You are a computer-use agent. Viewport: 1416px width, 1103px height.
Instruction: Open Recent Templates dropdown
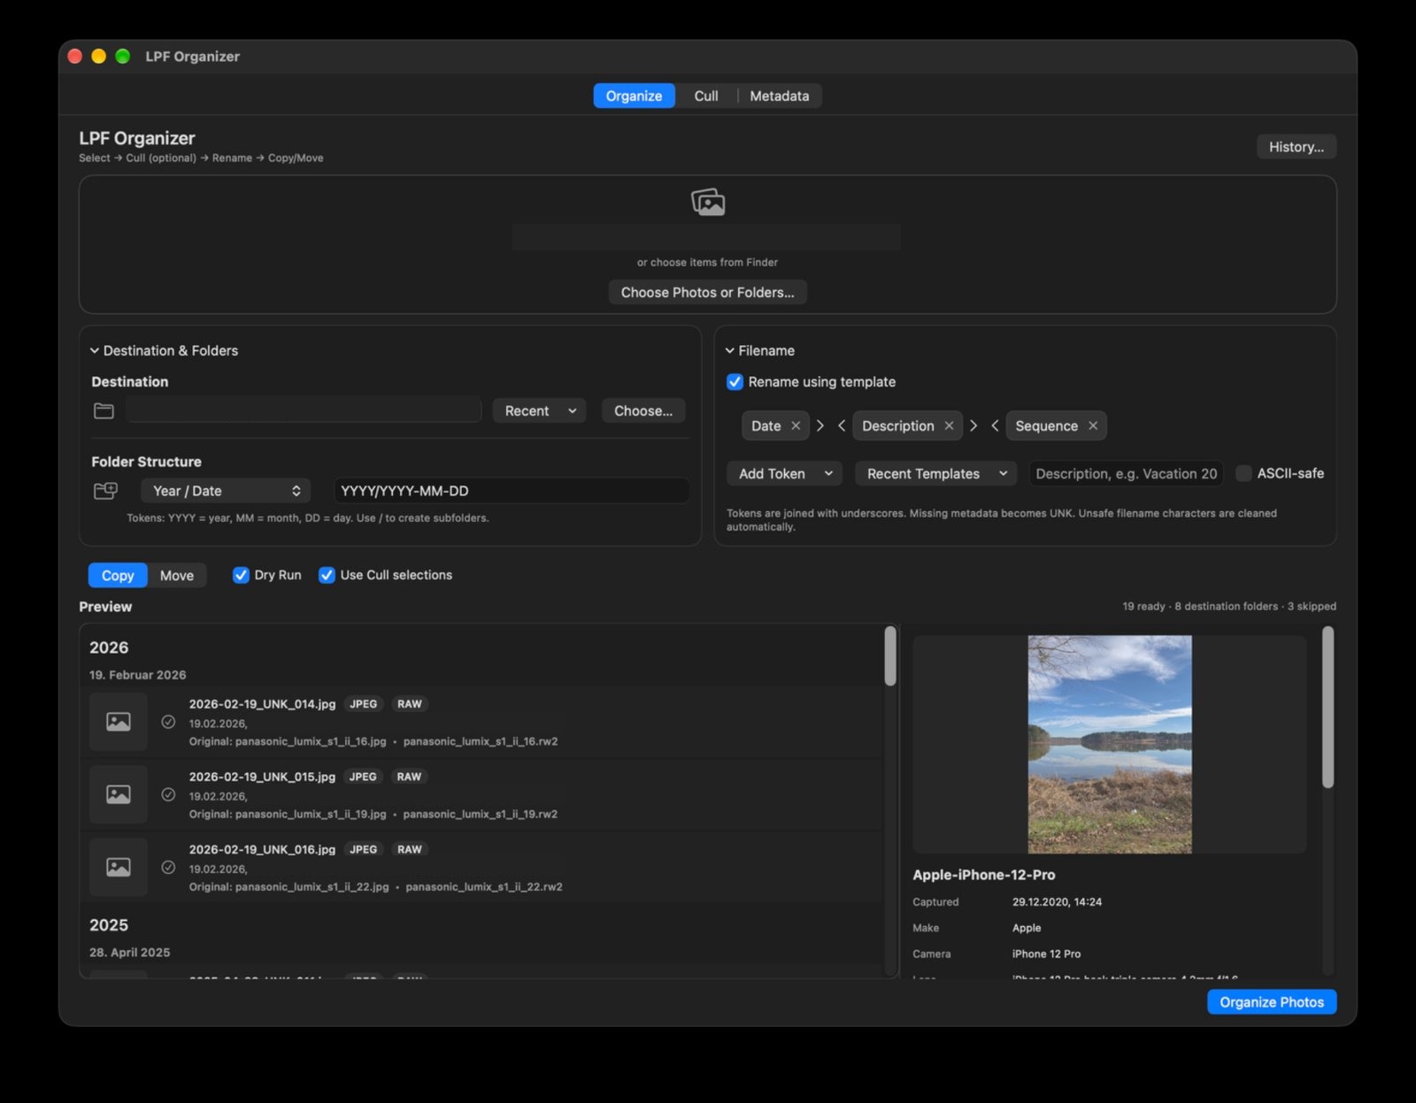click(936, 473)
